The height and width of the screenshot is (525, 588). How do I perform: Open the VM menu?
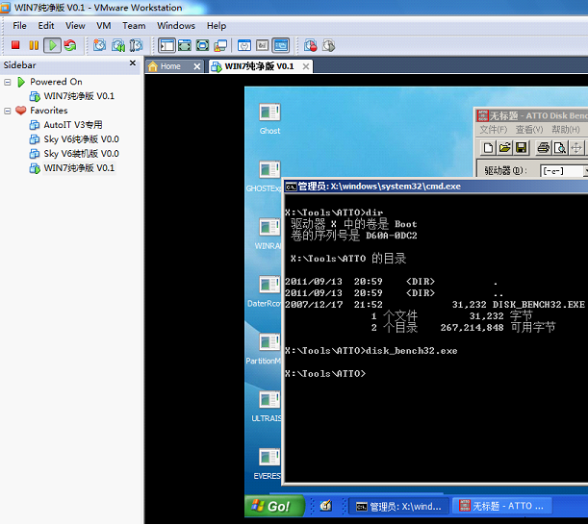click(104, 26)
